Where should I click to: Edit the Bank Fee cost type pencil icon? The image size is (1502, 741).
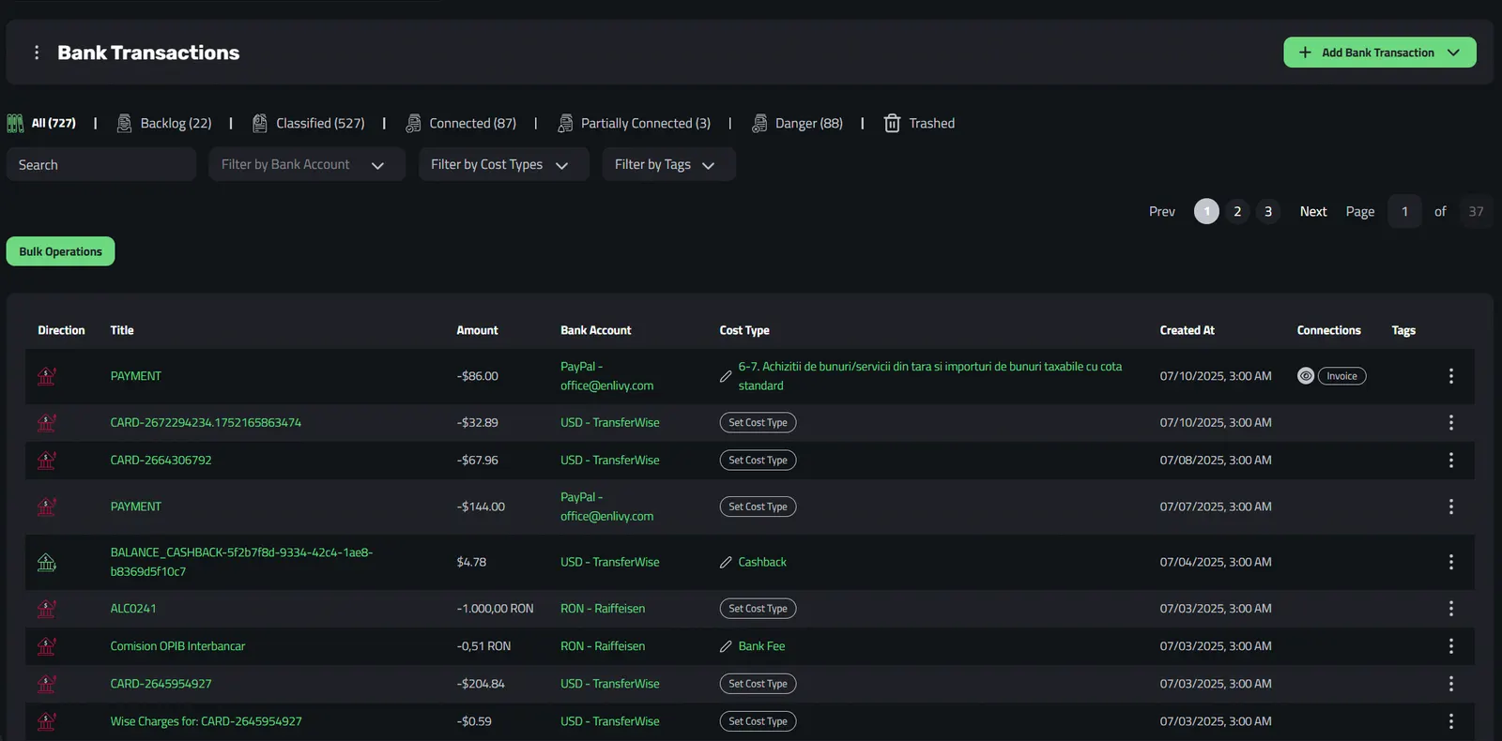coord(726,646)
